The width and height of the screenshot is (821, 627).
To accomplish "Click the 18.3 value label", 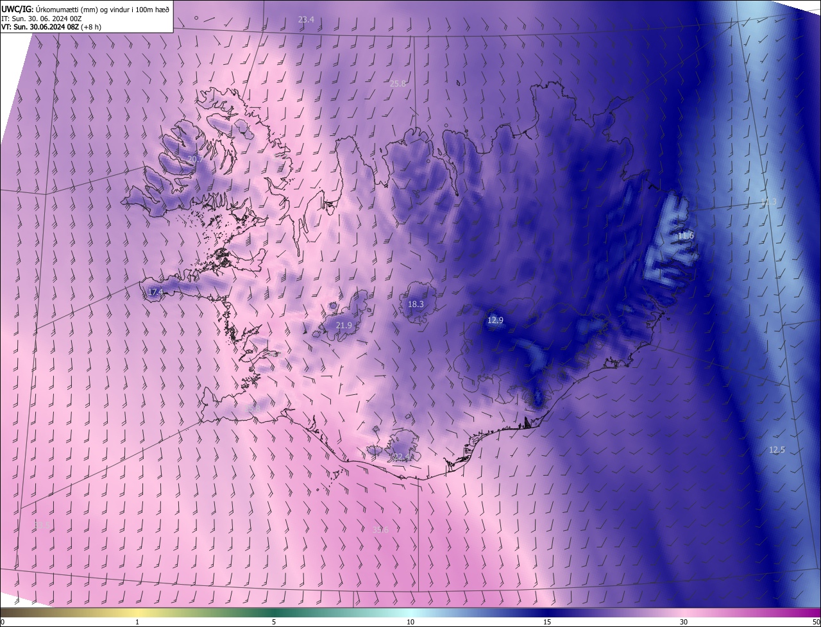I will 416,305.
